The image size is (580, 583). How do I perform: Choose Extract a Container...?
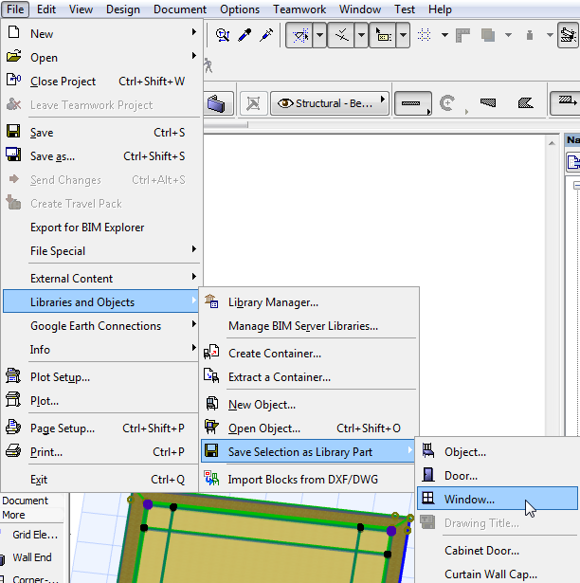[309, 377]
